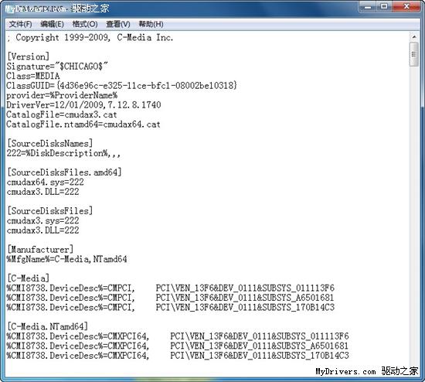Open the 文件(F) menu
This screenshot has width=425, height=382.
(x=20, y=24)
